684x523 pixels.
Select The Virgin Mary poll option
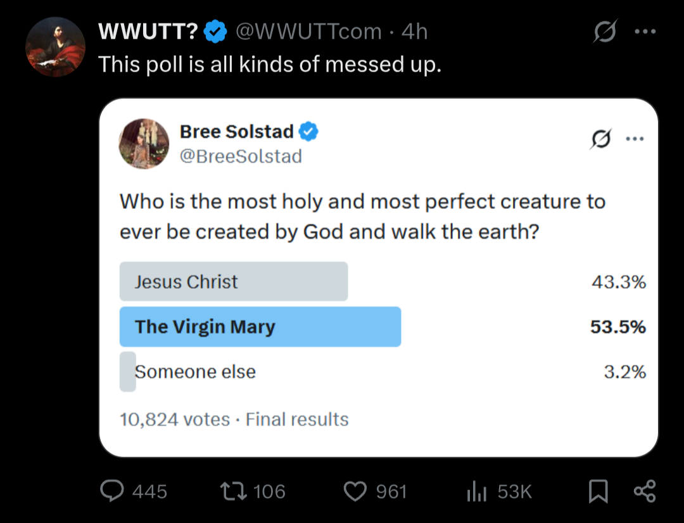(x=260, y=327)
